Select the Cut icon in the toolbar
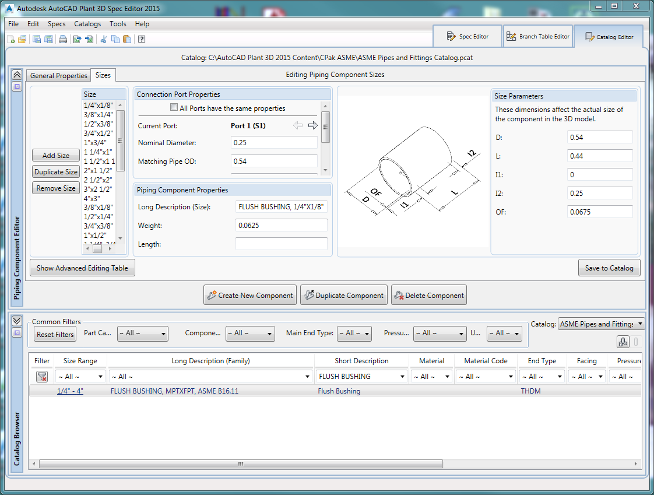 (x=103, y=39)
